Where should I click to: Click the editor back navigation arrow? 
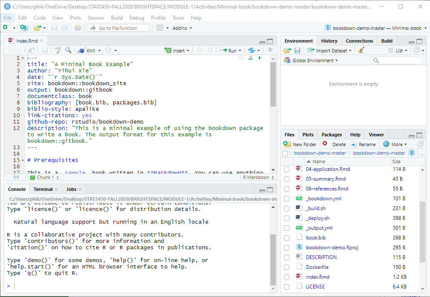point(11,51)
